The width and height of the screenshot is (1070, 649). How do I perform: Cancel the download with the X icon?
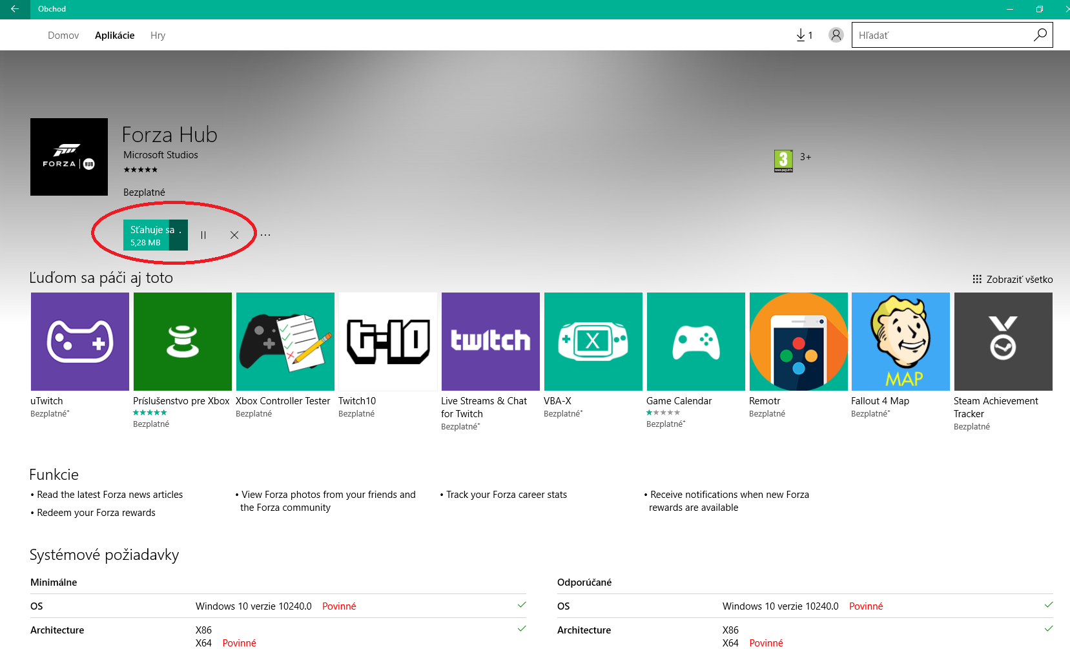[x=234, y=235]
